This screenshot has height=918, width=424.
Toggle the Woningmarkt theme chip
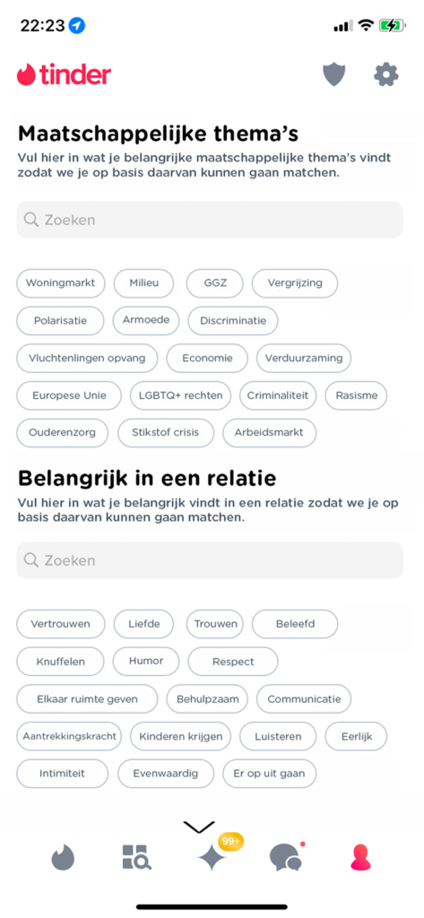tap(60, 283)
